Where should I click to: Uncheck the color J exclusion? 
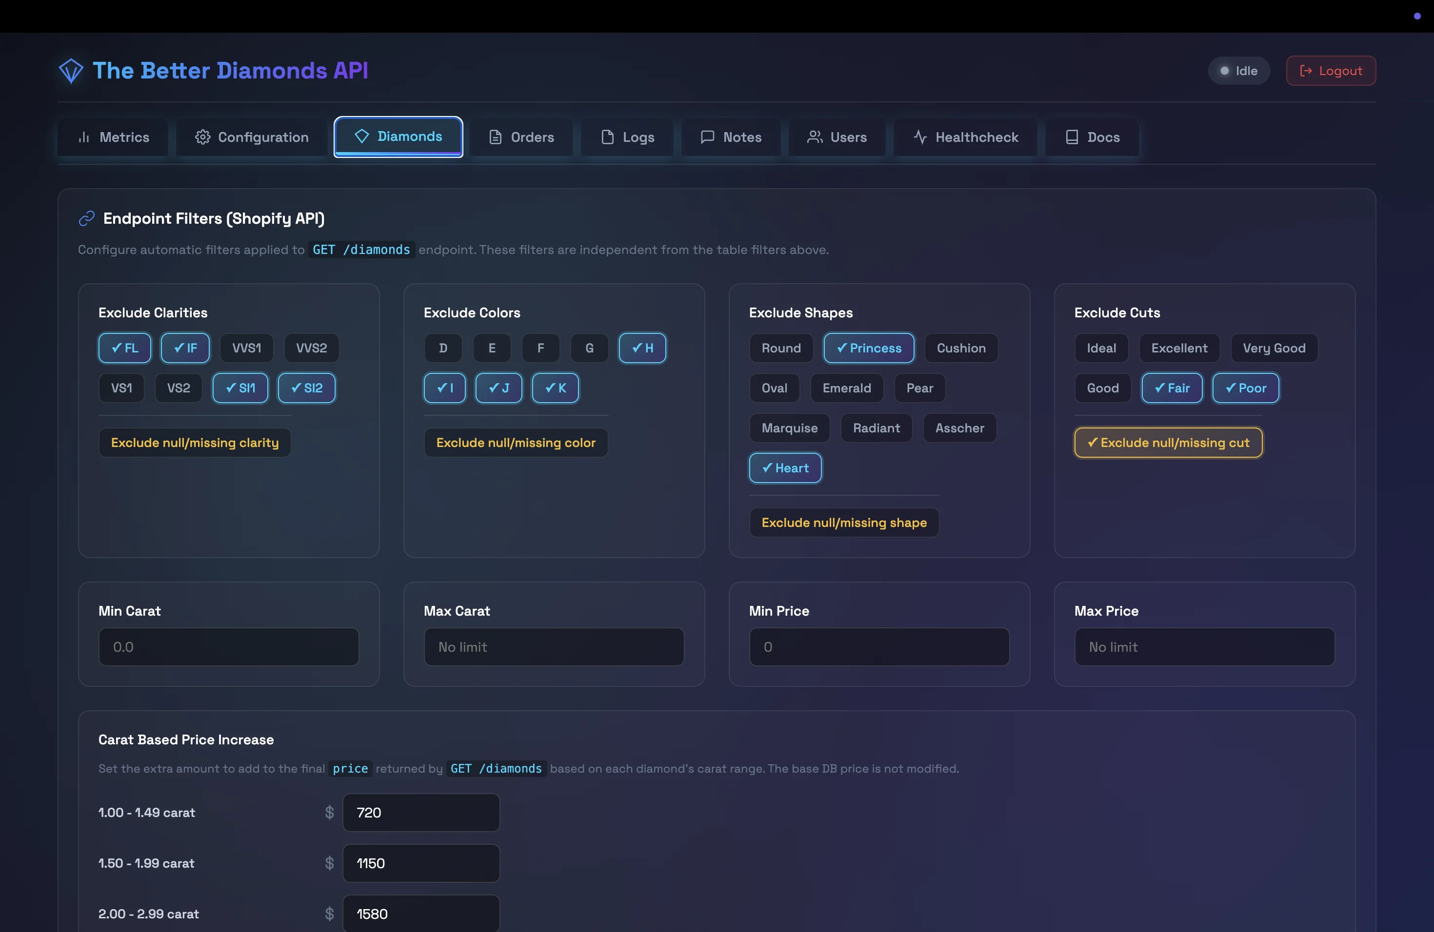click(499, 388)
